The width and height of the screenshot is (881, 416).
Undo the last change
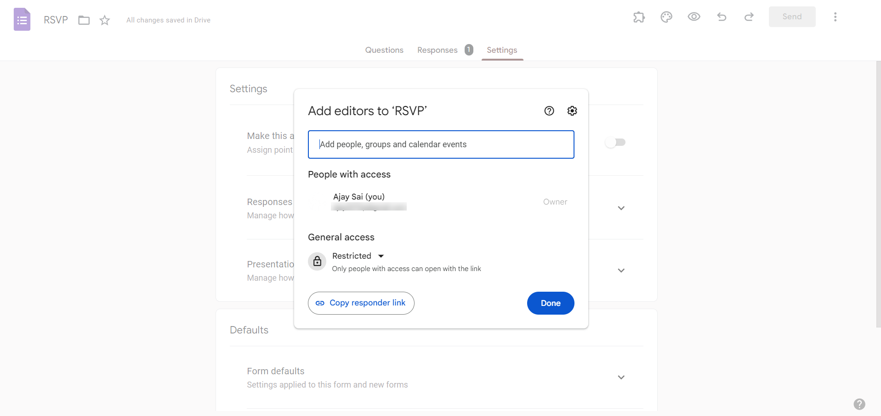point(722,17)
